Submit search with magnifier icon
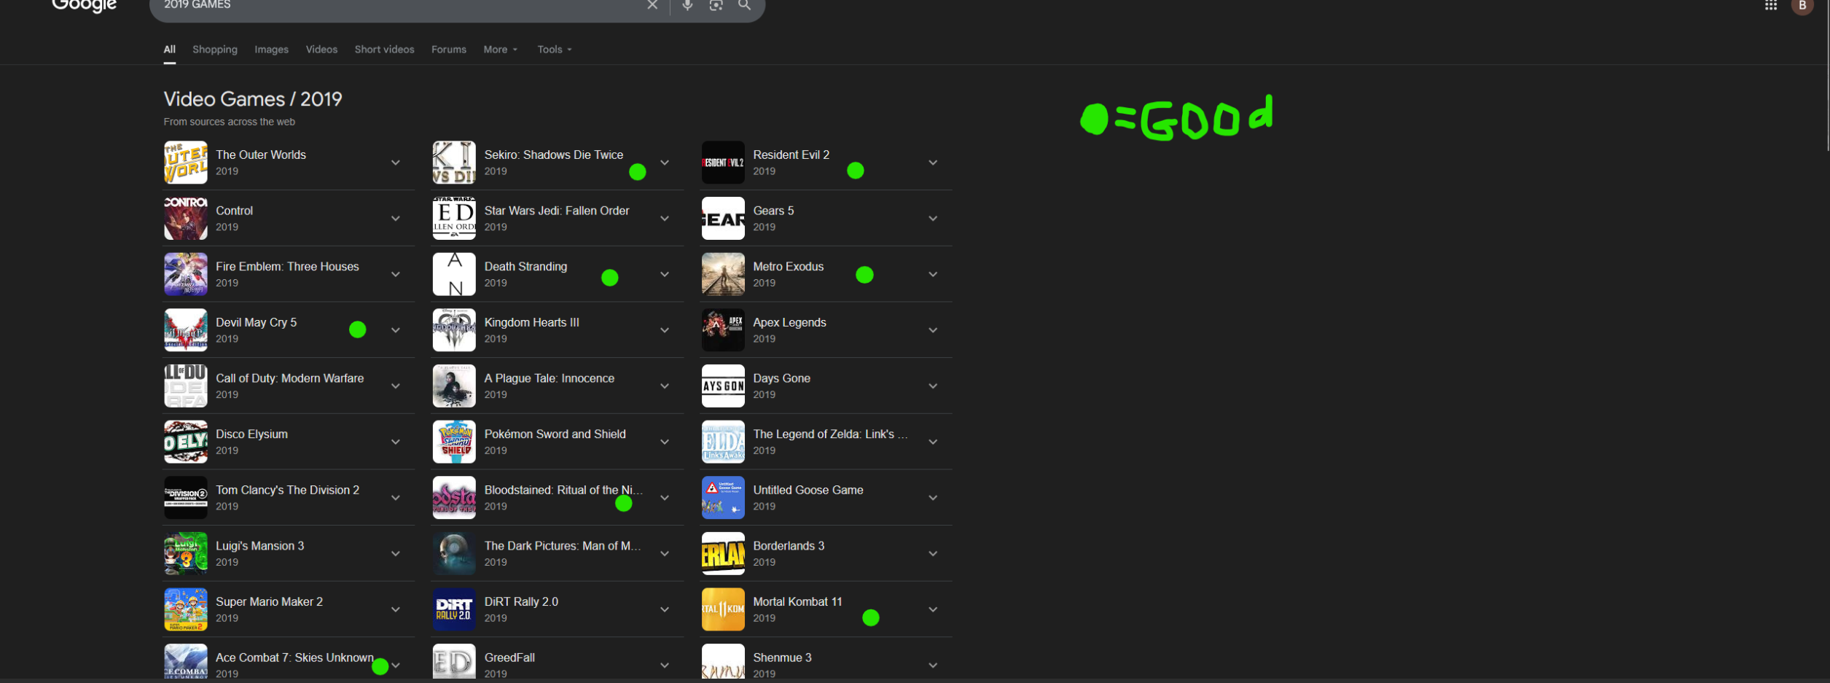Image resolution: width=1830 pixels, height=683 pixels. tap(744, 5)
